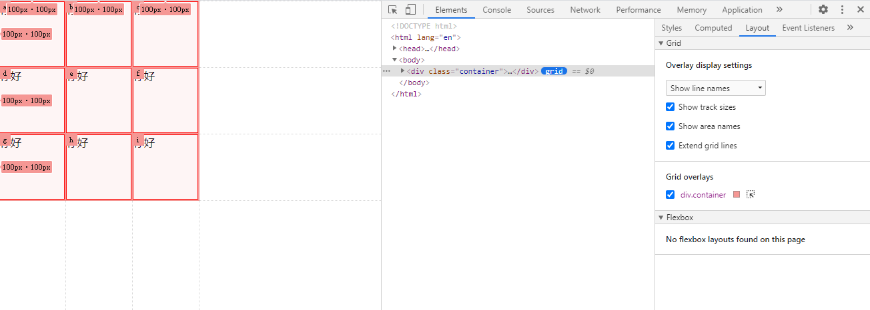Toggle the device toolbar icon
Image resolution: width=870 pixels, height=310 pixels.
point(410,9)
